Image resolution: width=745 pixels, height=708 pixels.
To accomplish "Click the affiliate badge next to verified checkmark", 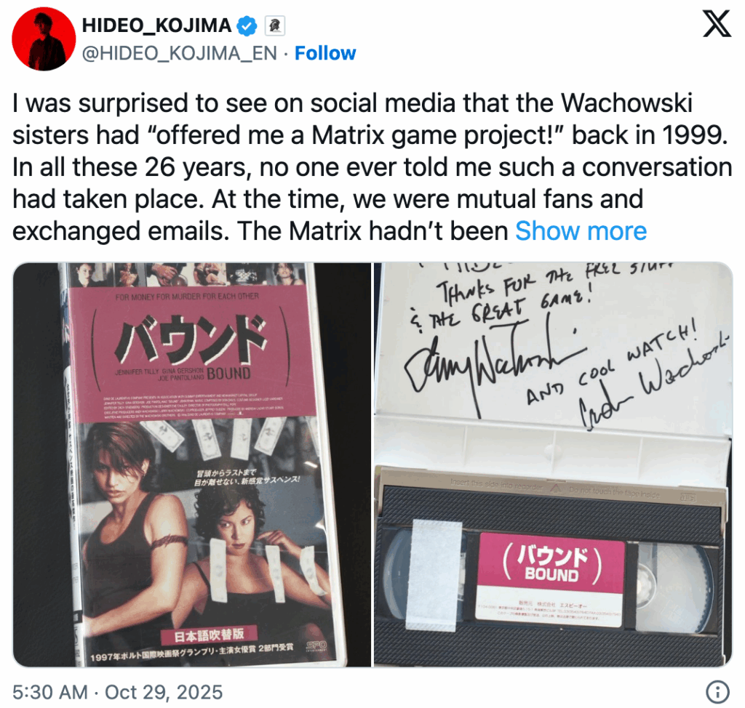I will coord(274,25).
